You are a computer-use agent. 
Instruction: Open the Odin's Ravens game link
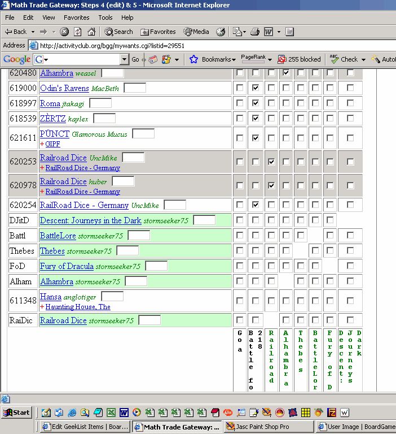64,88
